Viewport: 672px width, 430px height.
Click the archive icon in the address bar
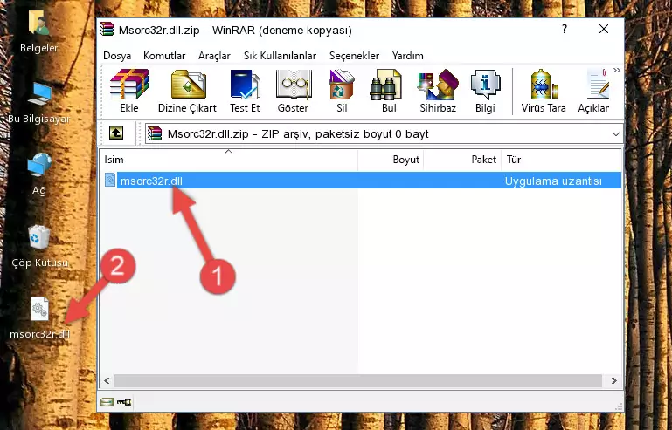click(155, 134)
